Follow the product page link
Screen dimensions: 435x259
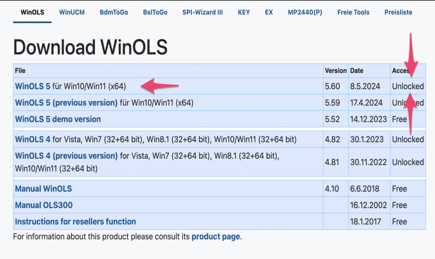216,237
